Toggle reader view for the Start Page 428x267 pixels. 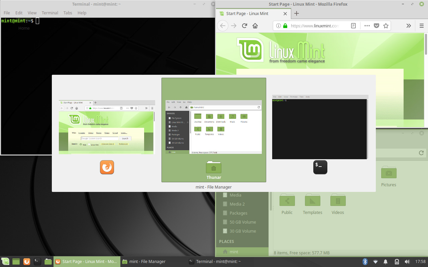pos(353,25)
